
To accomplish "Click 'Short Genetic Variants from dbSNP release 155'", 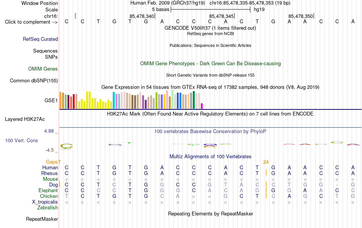I will point(210,75).
